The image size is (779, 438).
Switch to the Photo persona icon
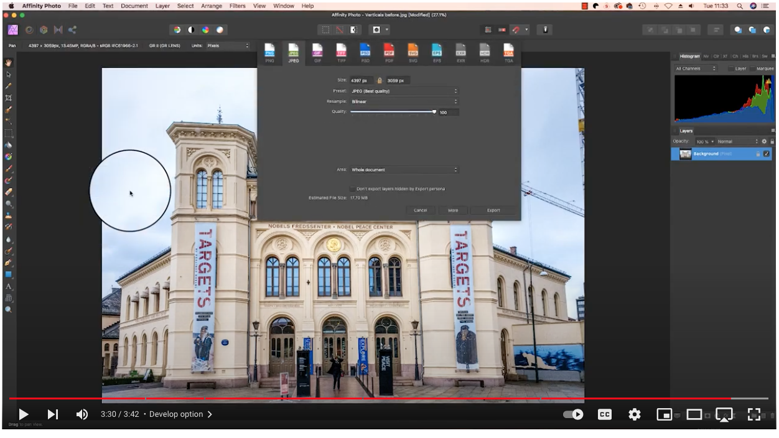(x=12, y=29)
